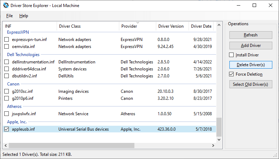This screenshot has width=279, height=159.
Task: Click the 9/28/2021 driver date
Action: tap(203, 40)
